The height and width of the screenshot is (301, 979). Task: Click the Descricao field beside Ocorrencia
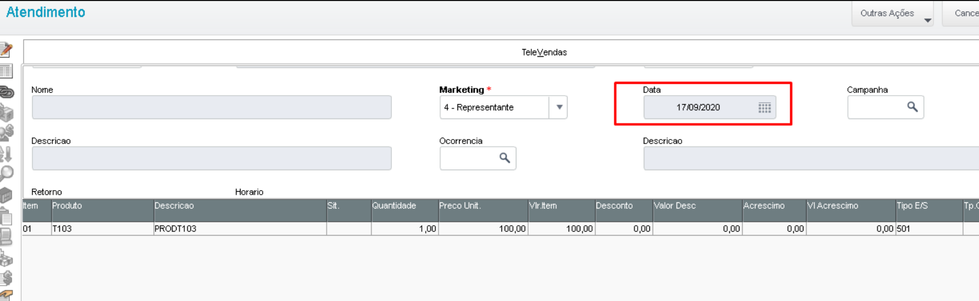pyautogui.click(x=811, y=158)
